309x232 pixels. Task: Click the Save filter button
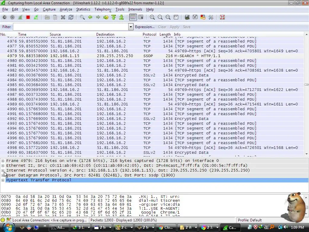186,27
